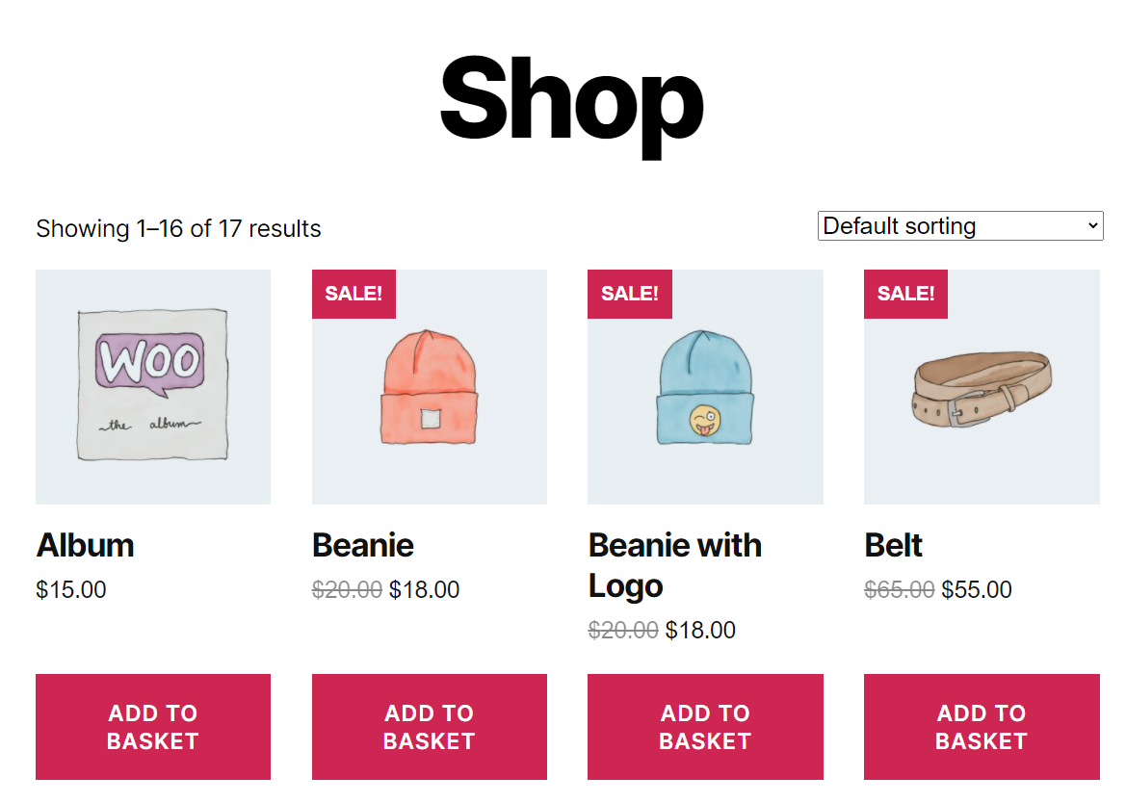Add the Belt to the basket
This screenshot has height=803, width=1126.
pyautogui.click(x=982, y=727)
